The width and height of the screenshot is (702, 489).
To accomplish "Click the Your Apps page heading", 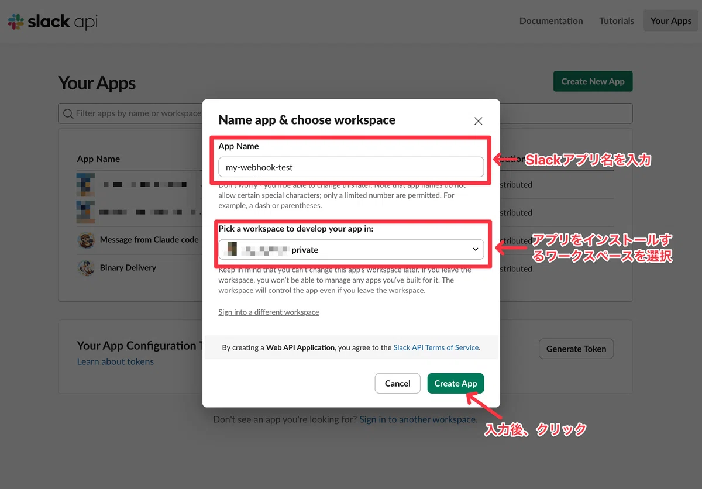I will coord(97,83).
